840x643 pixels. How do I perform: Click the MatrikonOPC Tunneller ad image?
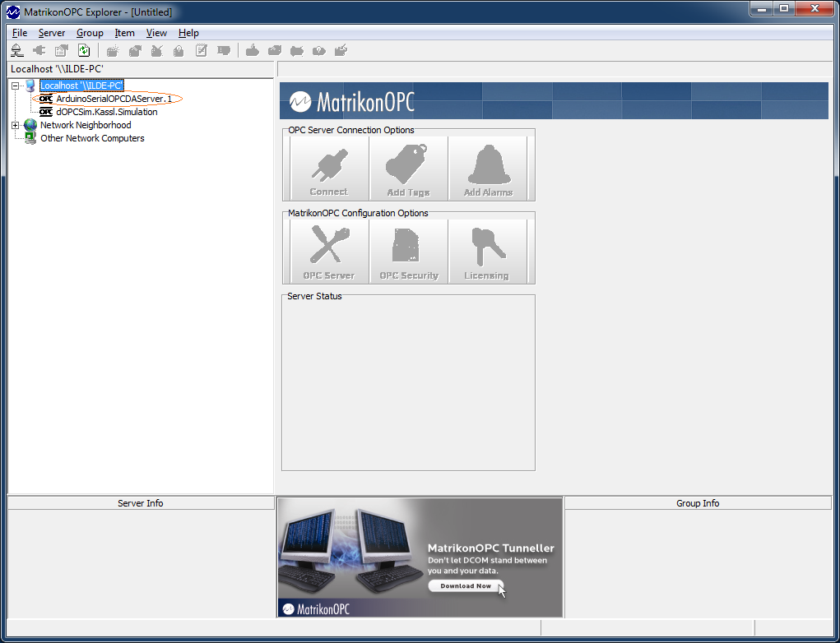point(420,557)
